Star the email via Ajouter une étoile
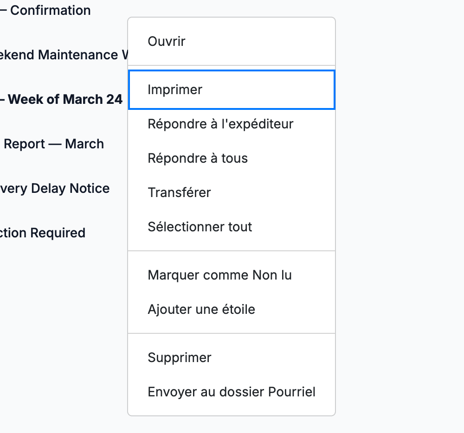464x433 pixels. coord(232,309)
